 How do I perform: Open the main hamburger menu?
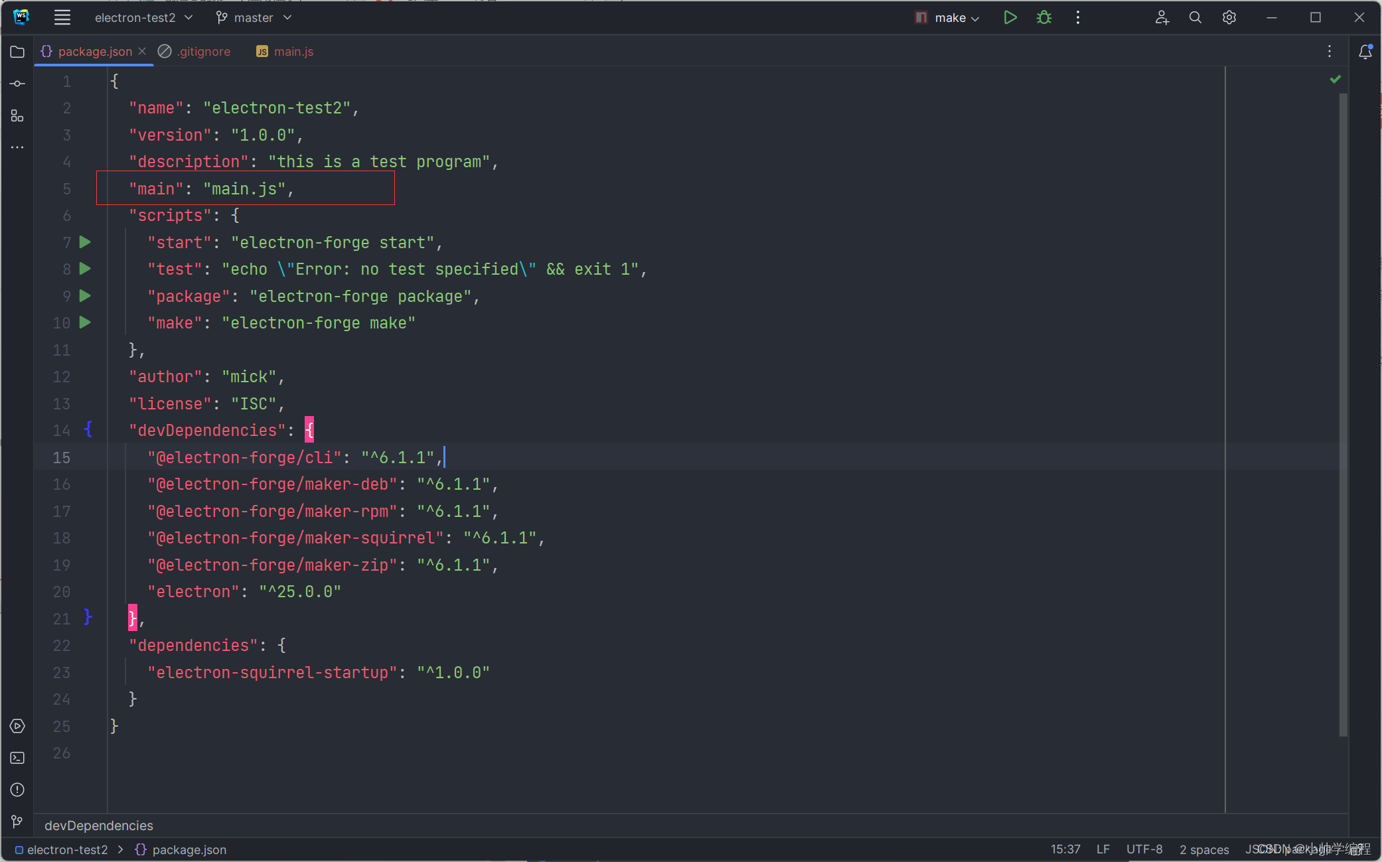tap(62, 18)
